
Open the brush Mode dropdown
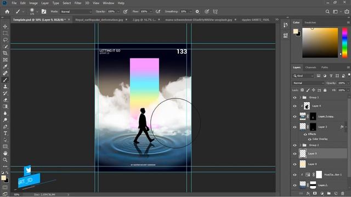[76, 11]
